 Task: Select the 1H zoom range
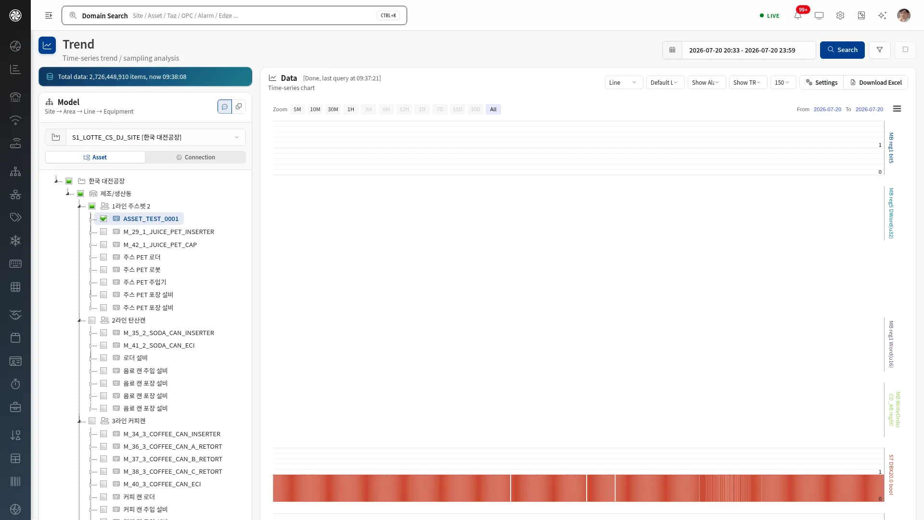351,109
